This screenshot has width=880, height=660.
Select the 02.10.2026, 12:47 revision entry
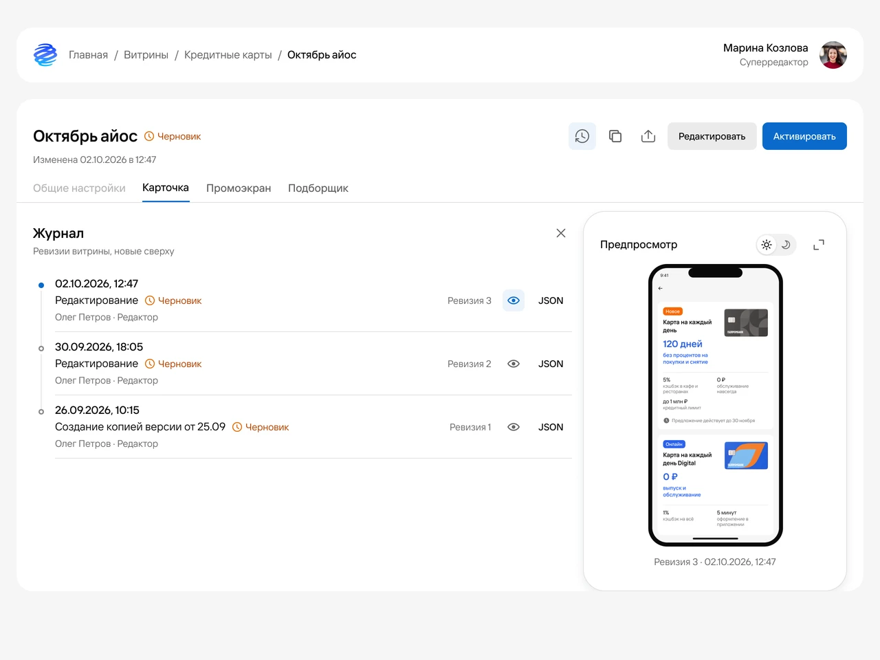point(313,300)
